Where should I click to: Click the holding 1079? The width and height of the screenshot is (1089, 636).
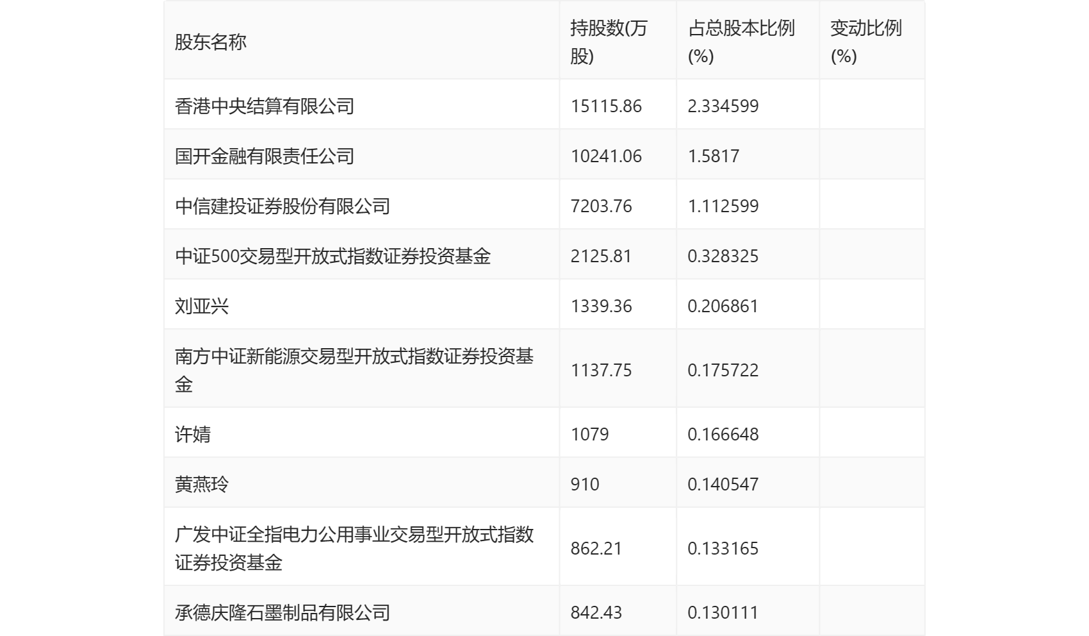coord(590,434)
